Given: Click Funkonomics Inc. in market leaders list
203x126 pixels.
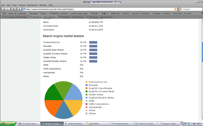Looking at the screenshot, I should tap(52, 42).
